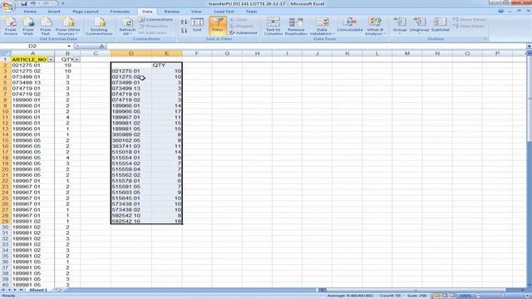Switch to the View tab
The image size is (532, 299).
(x=196, y=12)
